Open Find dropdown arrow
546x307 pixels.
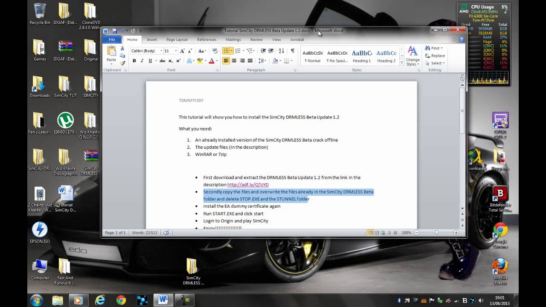coord(441,48)
